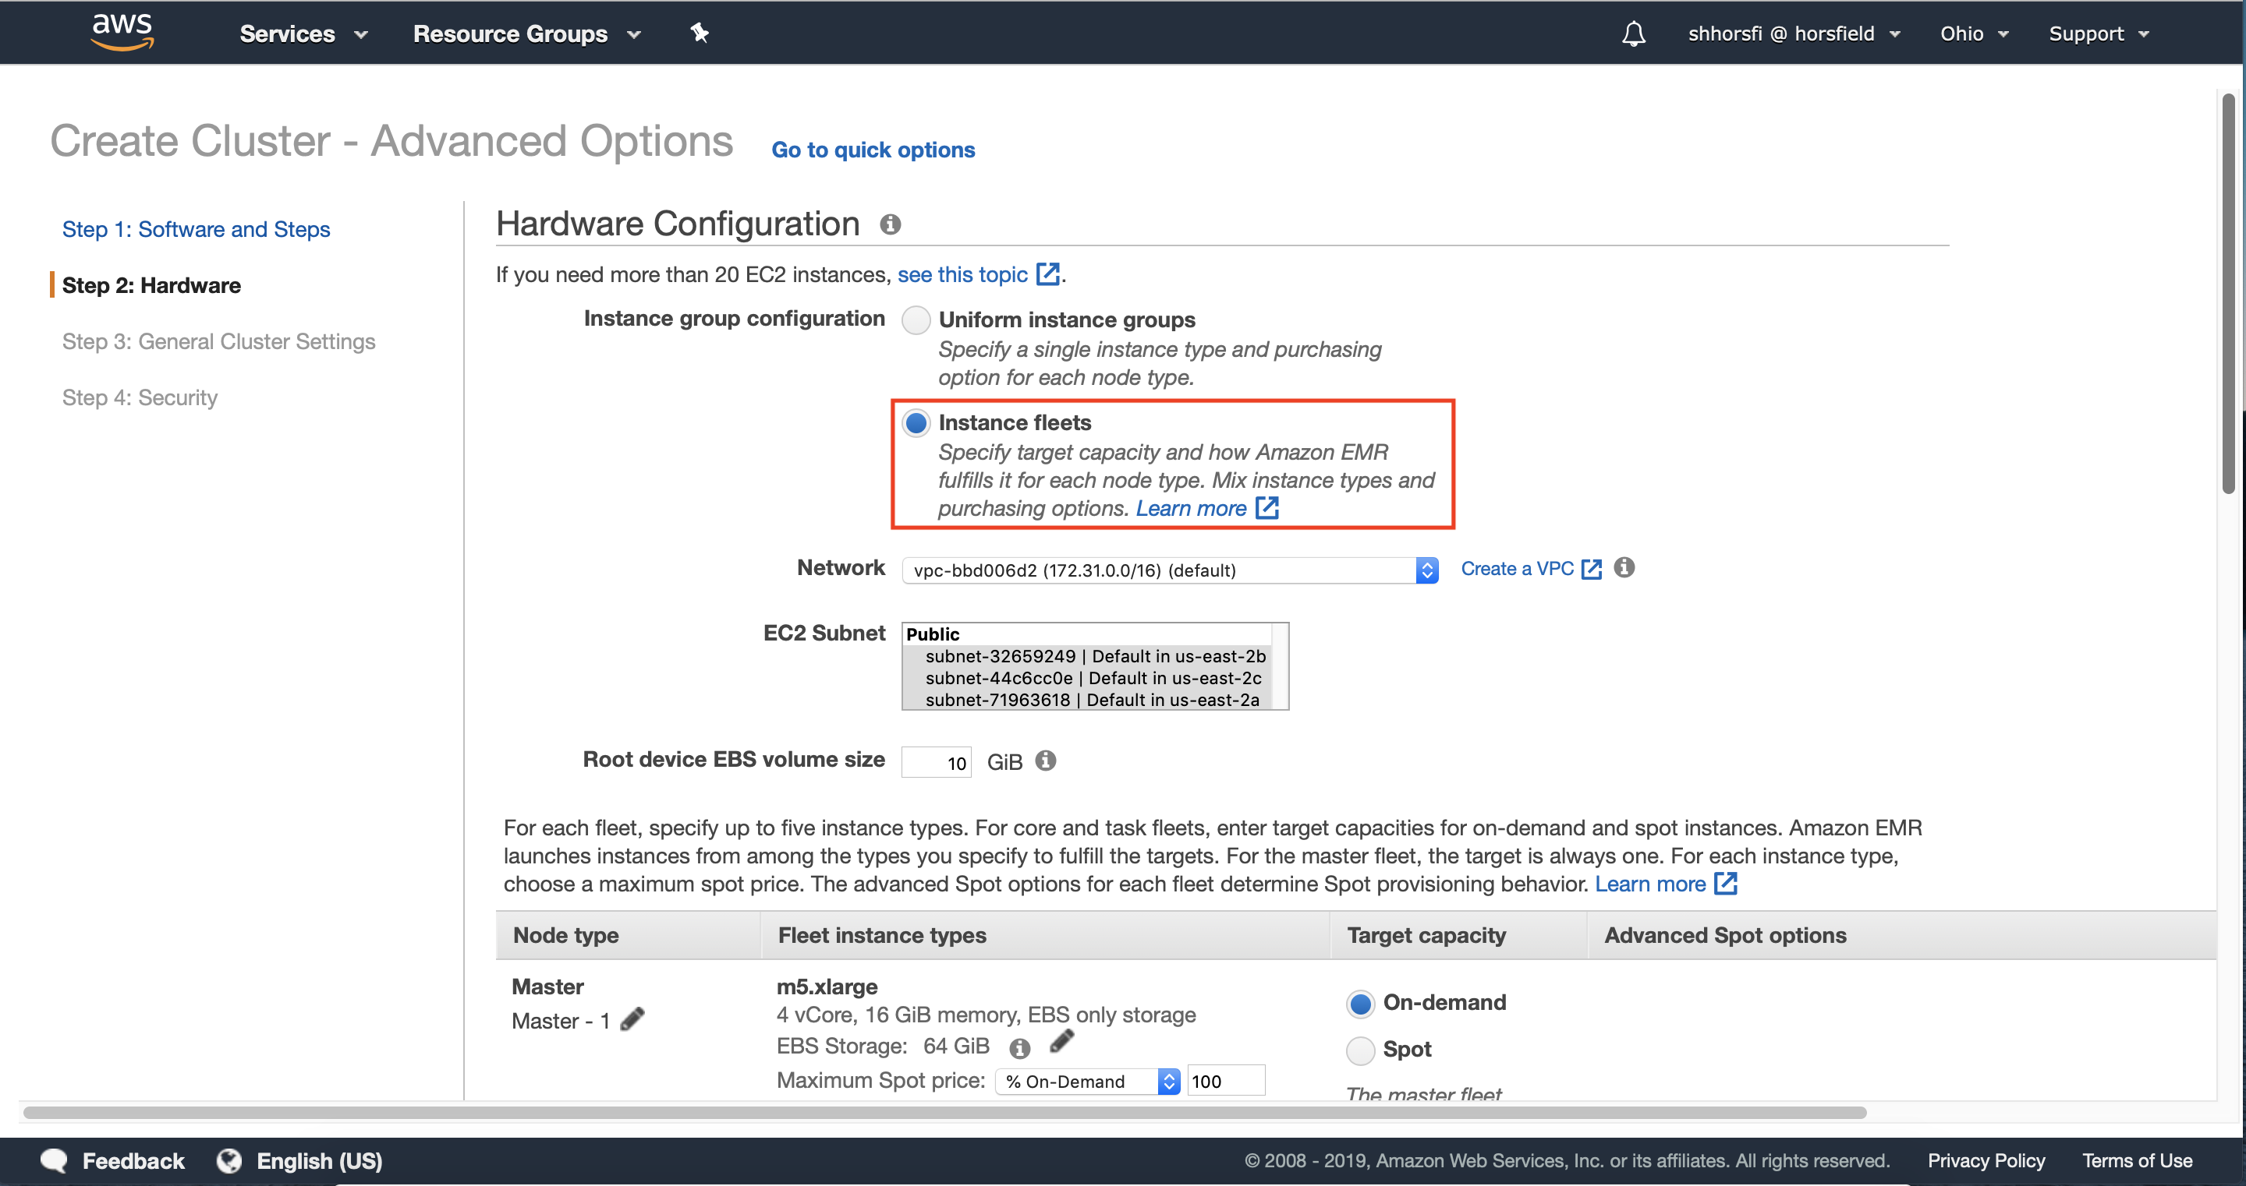Click the bookmarks pin icon
Image resolution: width=2246 pixels, height=1186 pixels.
[x=700, y=33]
